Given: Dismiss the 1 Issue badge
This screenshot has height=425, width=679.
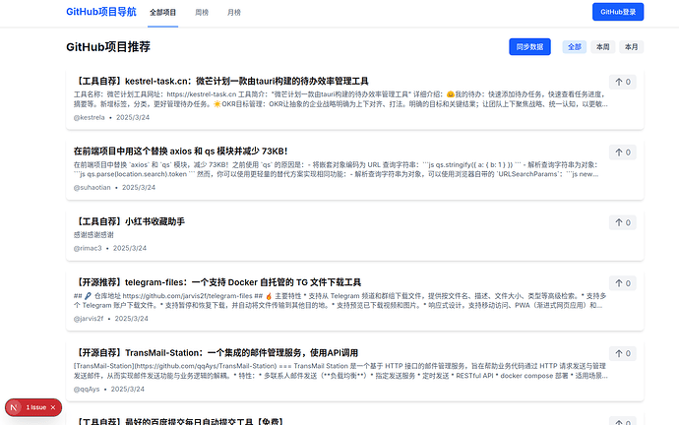Looking at the screenshot, I should coord(53,407).
